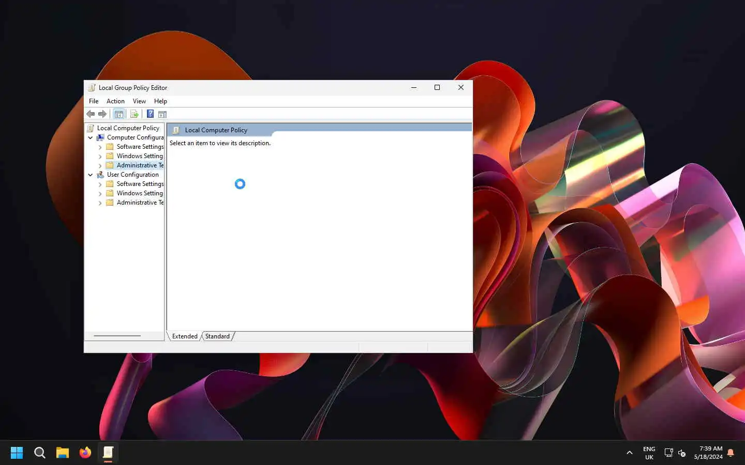The width and height of the screenshot is (745, 465).
Task: Open the File menu
Action: click(x=94, y=101)
